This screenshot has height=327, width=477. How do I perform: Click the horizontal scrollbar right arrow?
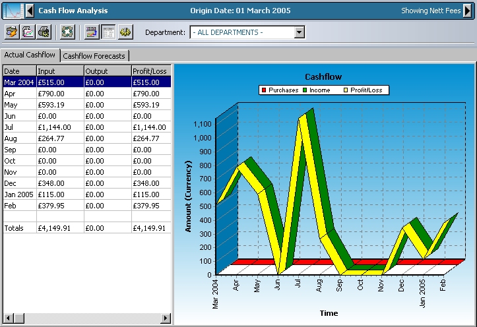166,318
